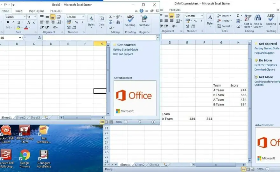Open General number format dropdown in DMAX window
This screenshot has width=280, height=172.
tap(202, 16)
